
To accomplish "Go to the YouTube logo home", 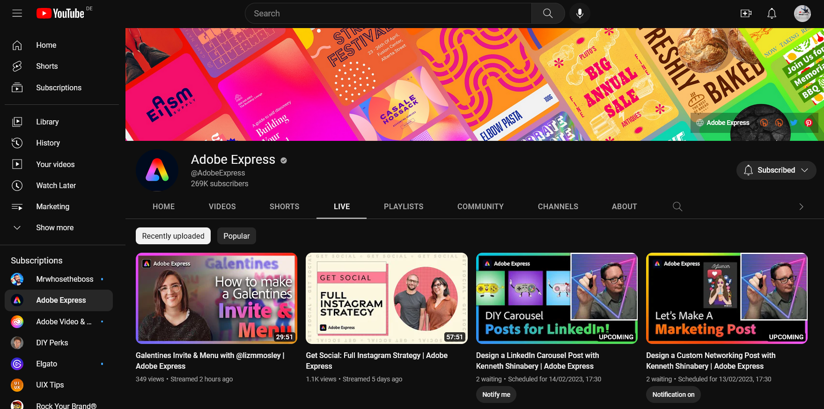I will [x=61, y=13].
